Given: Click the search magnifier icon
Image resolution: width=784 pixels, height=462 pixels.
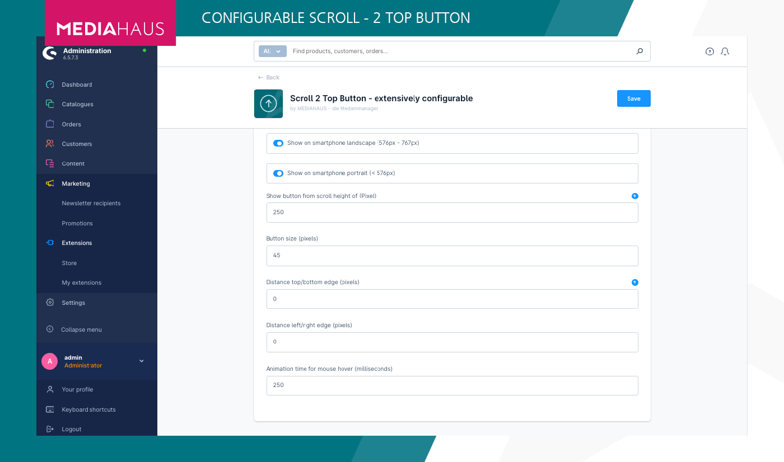Looking at the screenshot, I should coord(640,51).
